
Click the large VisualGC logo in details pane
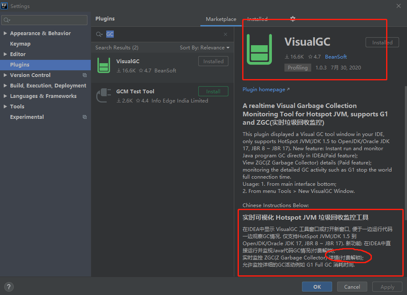click(x=259, y=49)
